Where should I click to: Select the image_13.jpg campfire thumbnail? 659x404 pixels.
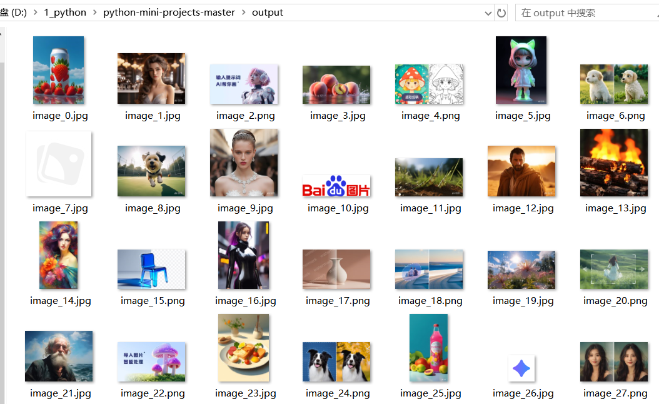[614, 163]
